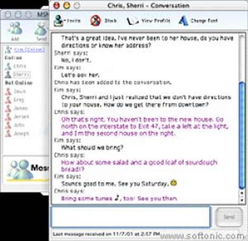248x241 pixels.
Task: Click the MSN Messenger butterfly logo banner
Action: click(26, 171)
